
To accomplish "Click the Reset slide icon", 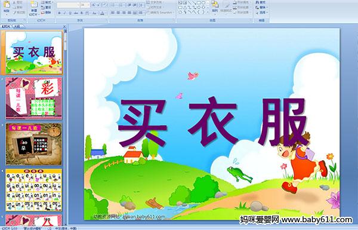I will 46,7.
